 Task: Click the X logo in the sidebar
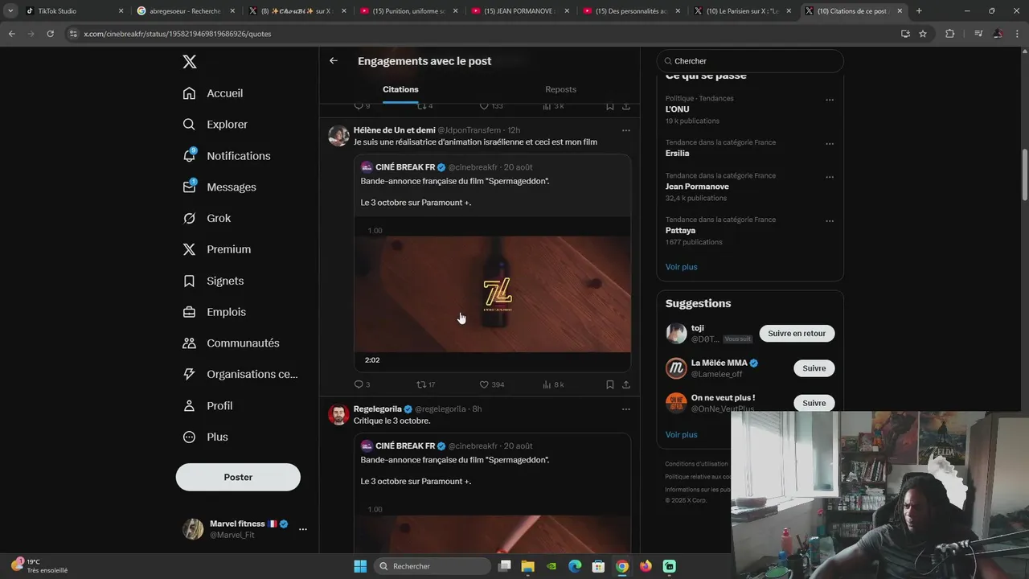click(x=190, y=62)
